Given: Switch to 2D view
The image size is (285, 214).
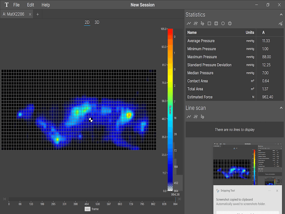Looking at the screenshot, I should (87, 22).
